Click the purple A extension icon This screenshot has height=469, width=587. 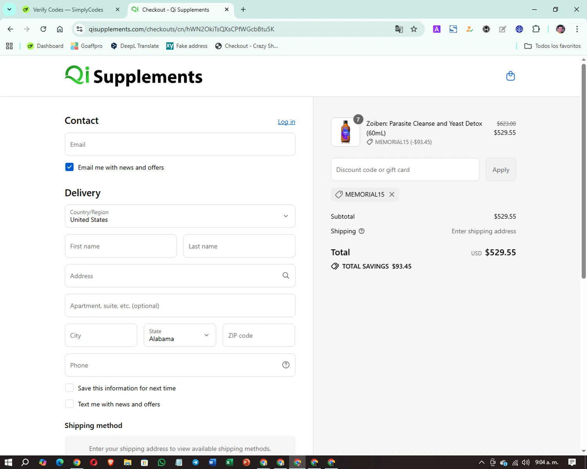pos(437,29)
